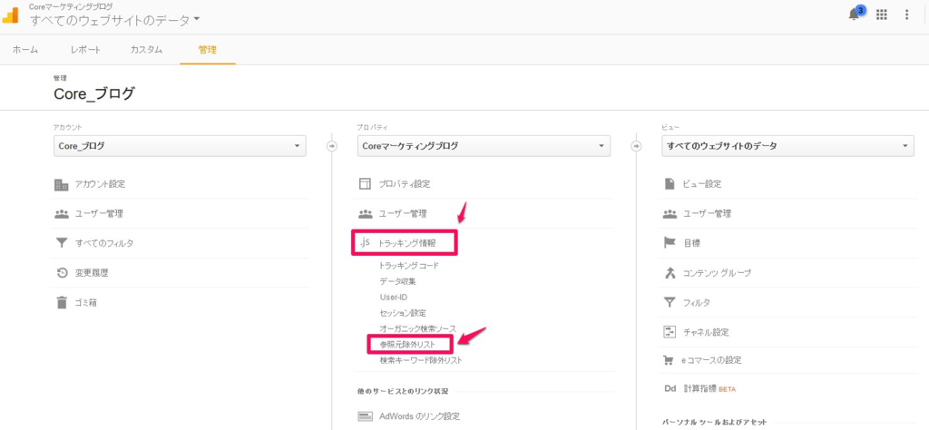The image size is (929, 430).
Task: Click 他のサービスとのリンク状況 section label
Action: pos(403,392)
